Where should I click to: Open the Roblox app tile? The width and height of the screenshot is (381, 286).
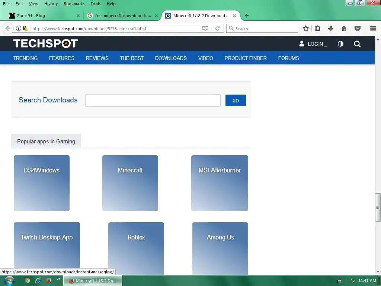(x=136, y=248)
